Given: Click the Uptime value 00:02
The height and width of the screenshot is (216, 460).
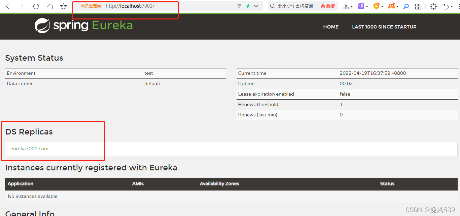Looking at the screenshot, I should coord(346,84).
